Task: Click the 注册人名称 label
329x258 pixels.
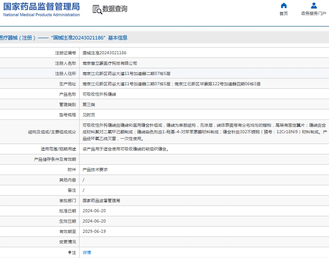Action: pos(66,63)
